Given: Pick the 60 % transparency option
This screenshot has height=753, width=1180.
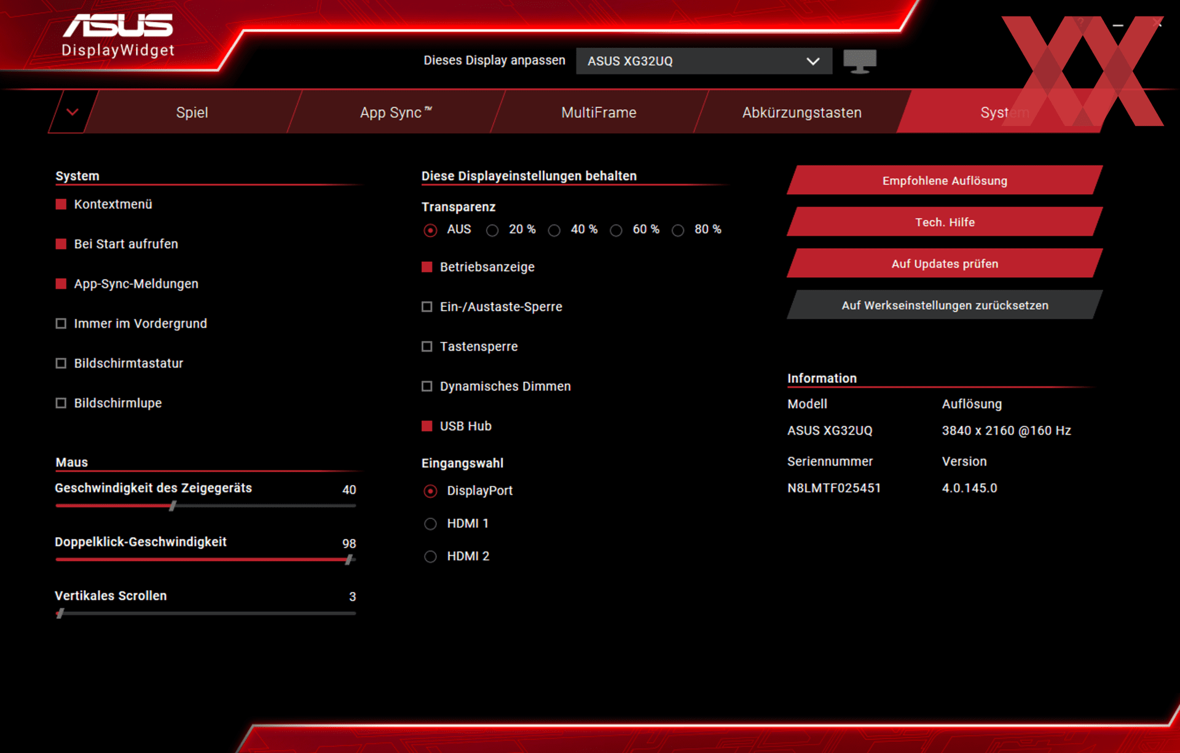Looking at the screenshot, I should [616, 230].
